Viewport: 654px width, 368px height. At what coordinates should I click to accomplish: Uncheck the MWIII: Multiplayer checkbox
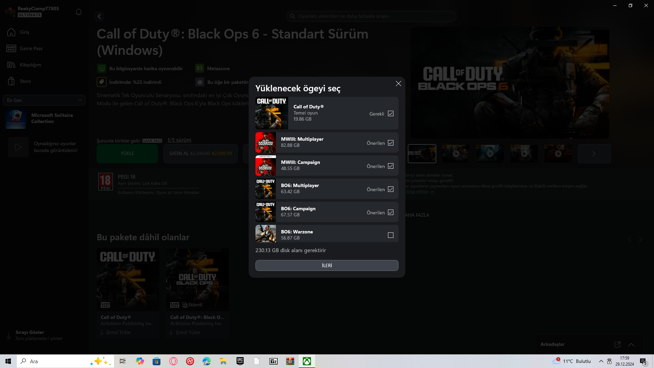[391, 143]
